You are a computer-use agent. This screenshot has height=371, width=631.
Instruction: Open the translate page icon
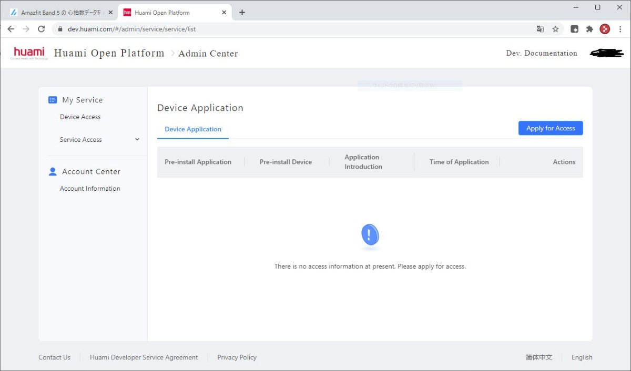[540, 29]
